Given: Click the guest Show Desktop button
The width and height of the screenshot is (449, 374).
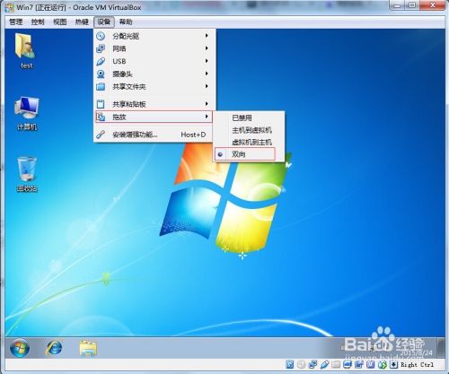Looking at the screenshot, I should tap(441, 347).
